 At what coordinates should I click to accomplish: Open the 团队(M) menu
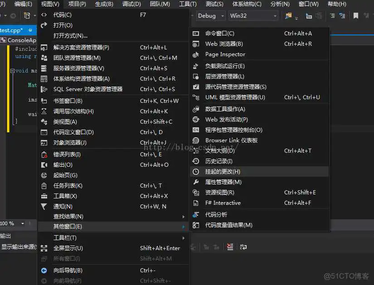(x=160, y=4)
